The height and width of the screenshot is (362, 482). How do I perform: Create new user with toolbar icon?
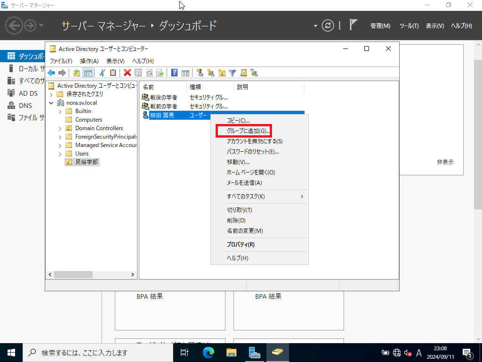click(x=200, y=73)
